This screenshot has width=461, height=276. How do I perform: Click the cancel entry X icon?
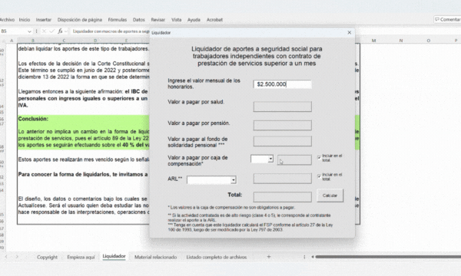click(44, 31)
